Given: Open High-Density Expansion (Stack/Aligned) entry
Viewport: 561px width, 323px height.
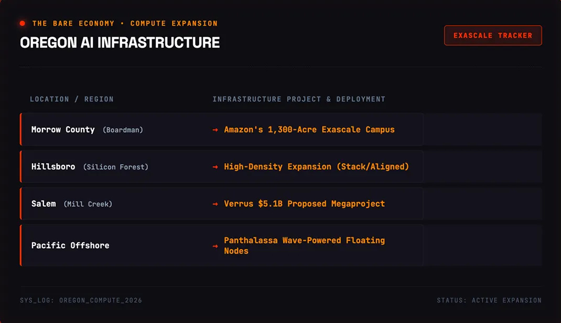Looking at the screenshot, I should click(x=316, y=167).
